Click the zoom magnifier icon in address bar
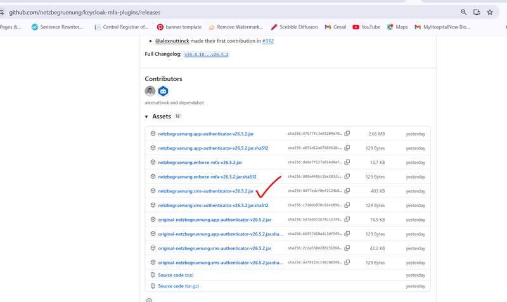 tap(464, 12)
